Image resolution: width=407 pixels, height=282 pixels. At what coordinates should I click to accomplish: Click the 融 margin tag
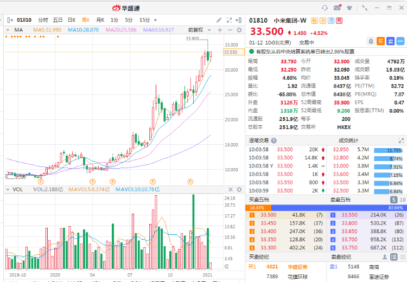(314, 21)
